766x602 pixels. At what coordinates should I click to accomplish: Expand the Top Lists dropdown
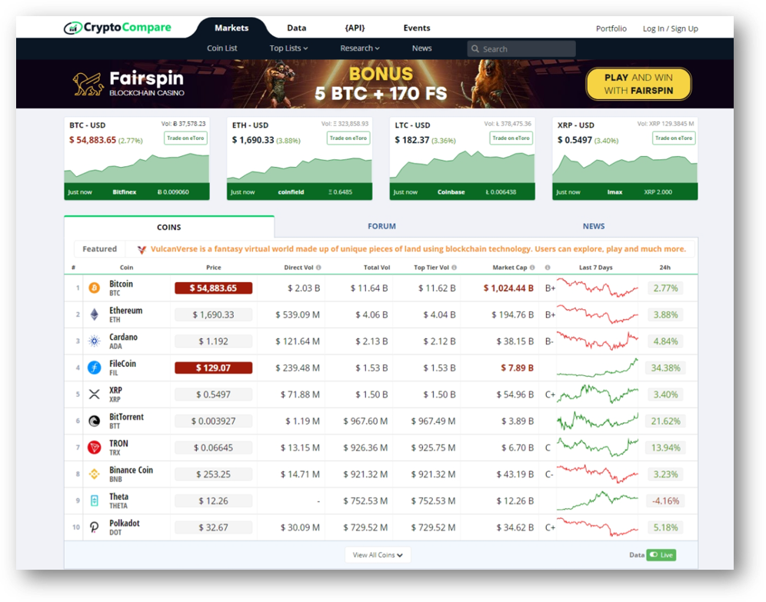pyautogui.click(x=288, y=48)
